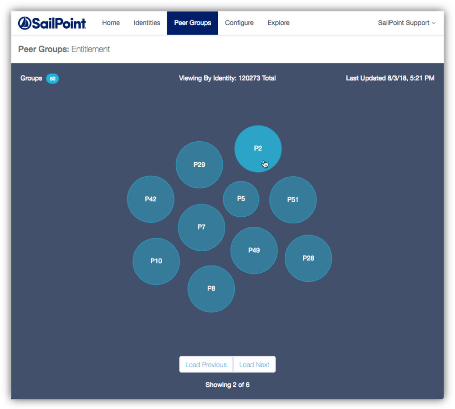
Task: Select the Peer Groups tab
Action: [192, 23]
